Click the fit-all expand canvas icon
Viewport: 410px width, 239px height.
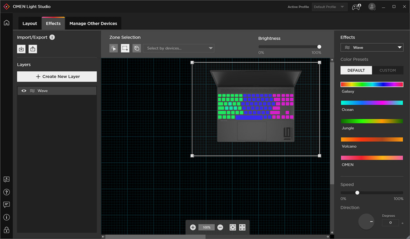coord(242,227)
